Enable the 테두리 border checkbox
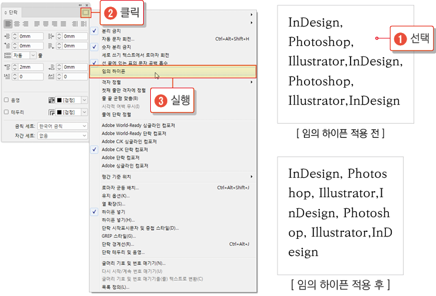The image size is (436, 296). 6,112
